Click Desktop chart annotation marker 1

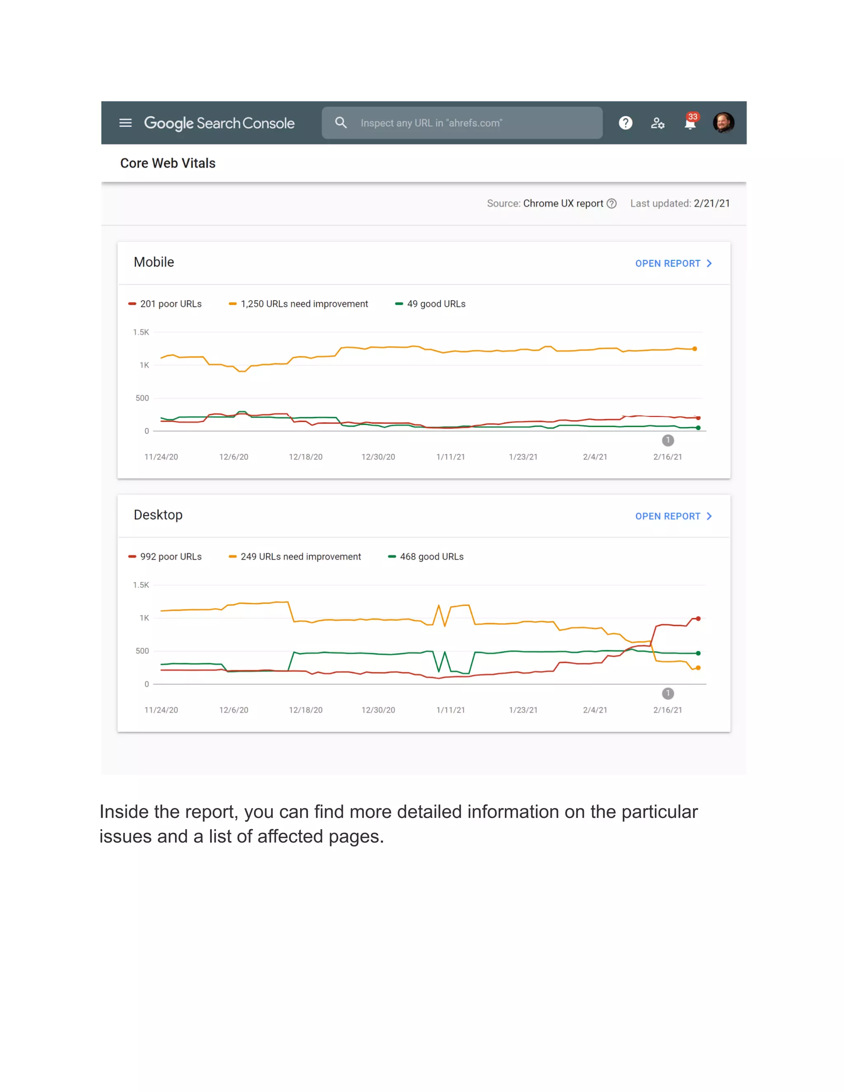point(668,694)
